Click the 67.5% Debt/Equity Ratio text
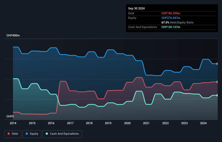222x142 pixels. click(x=177, y=22)
